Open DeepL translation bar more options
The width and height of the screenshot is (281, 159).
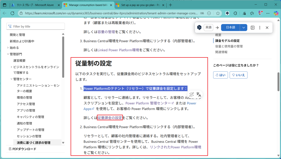click(260, 28)
